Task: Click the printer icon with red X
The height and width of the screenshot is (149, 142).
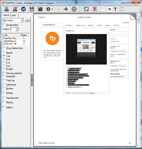Action: coord(15,9)
